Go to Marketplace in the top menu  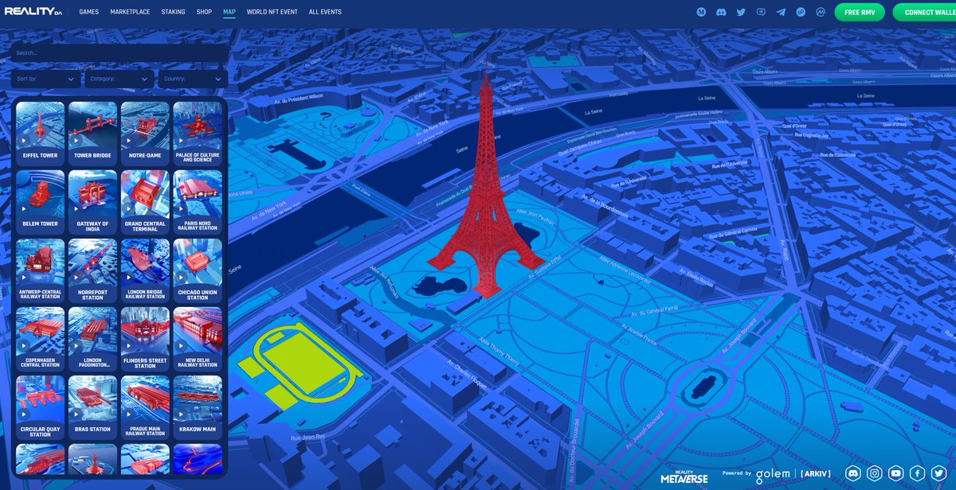point(130,12)
